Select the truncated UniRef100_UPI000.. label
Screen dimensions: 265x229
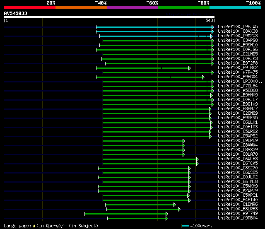click(x=240, y=81)
